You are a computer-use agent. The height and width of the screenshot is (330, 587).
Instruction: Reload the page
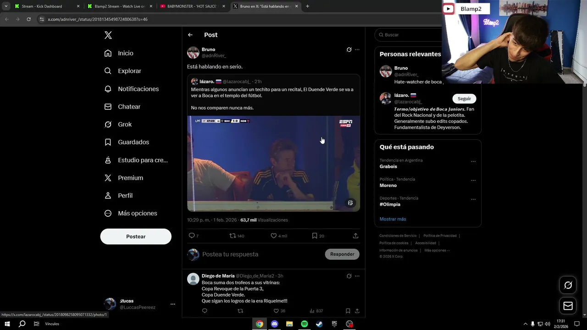(28, 19)
